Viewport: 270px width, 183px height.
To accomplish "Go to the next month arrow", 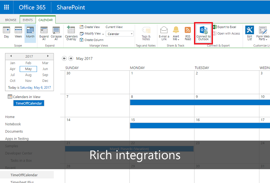I will coord(71,58).
